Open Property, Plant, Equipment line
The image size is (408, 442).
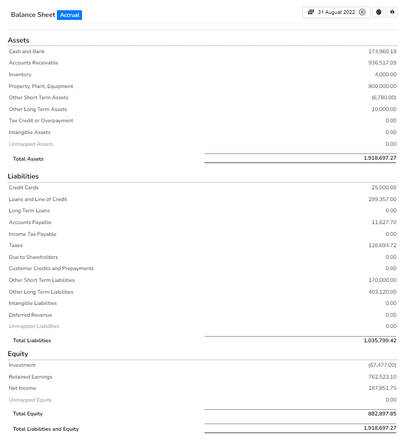pyautogui.click(x=41, y=86)
